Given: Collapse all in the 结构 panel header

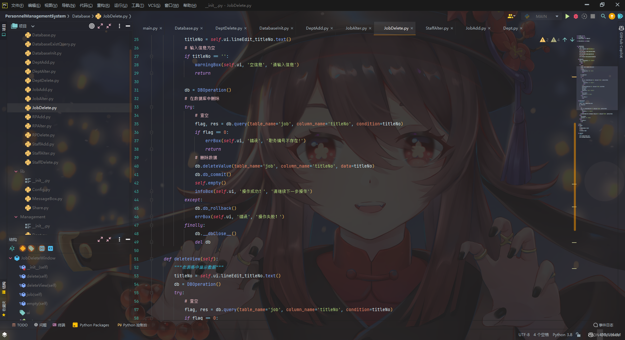Looking at the screenshot, I should tap(109, 239).
